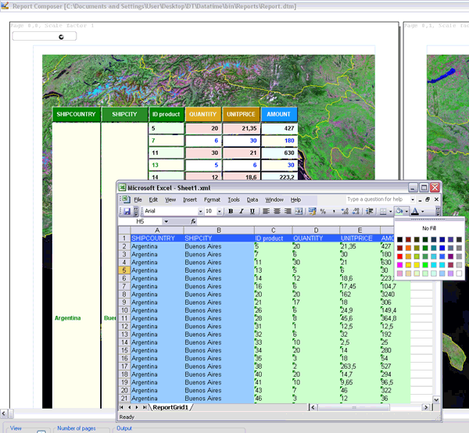Click the Comma style icon
This screenshot has width=469, height=433.
(x=334, y=211)
